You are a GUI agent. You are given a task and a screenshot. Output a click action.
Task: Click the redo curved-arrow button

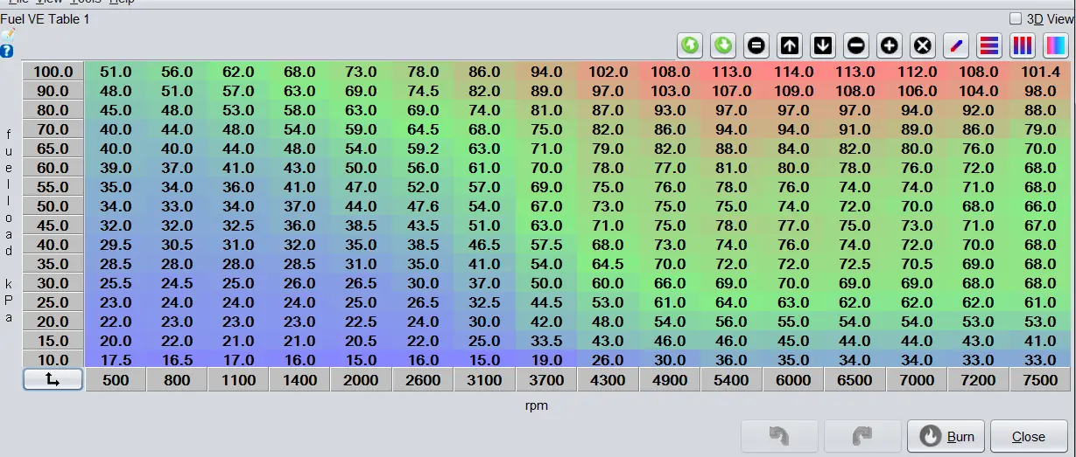[x=862, y=436]
